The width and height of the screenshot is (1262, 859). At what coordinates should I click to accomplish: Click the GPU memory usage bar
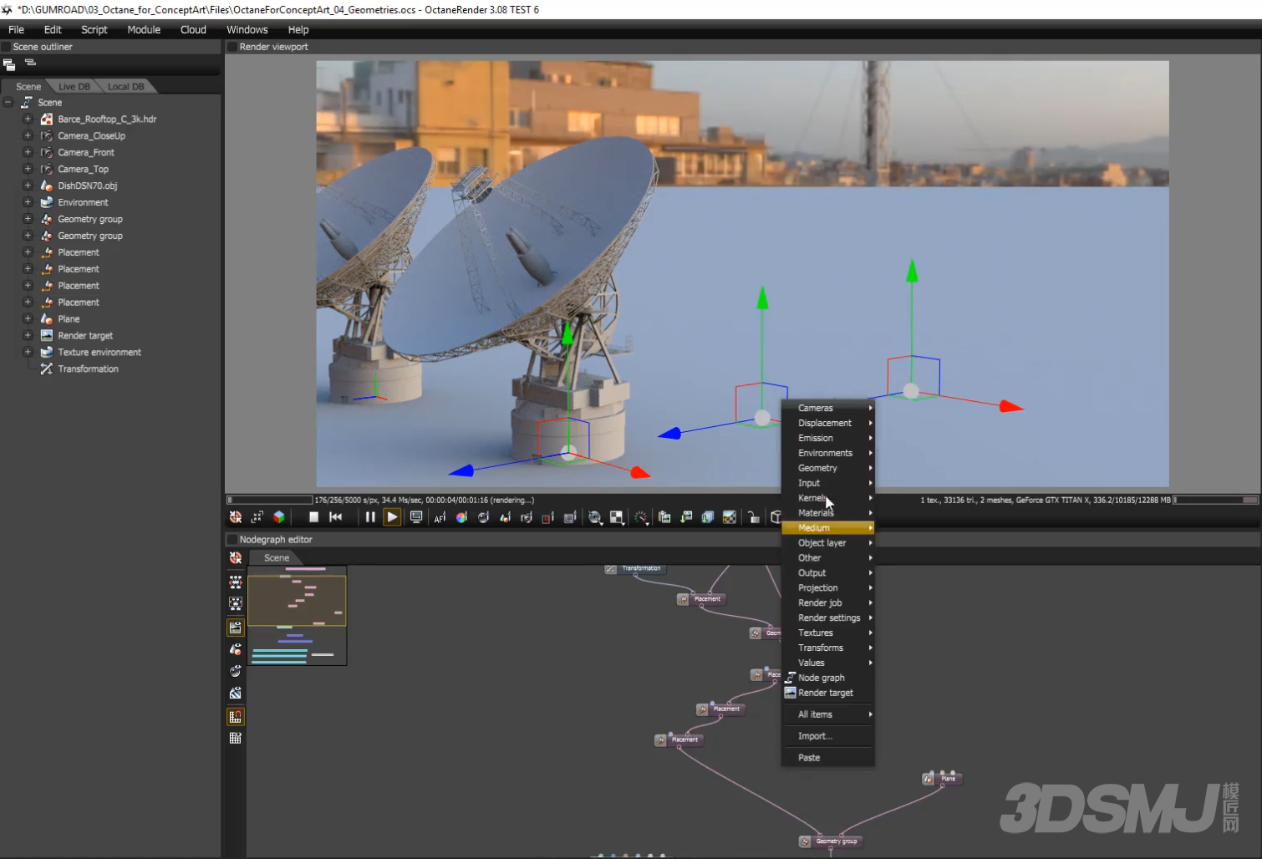coord(1216,500)
